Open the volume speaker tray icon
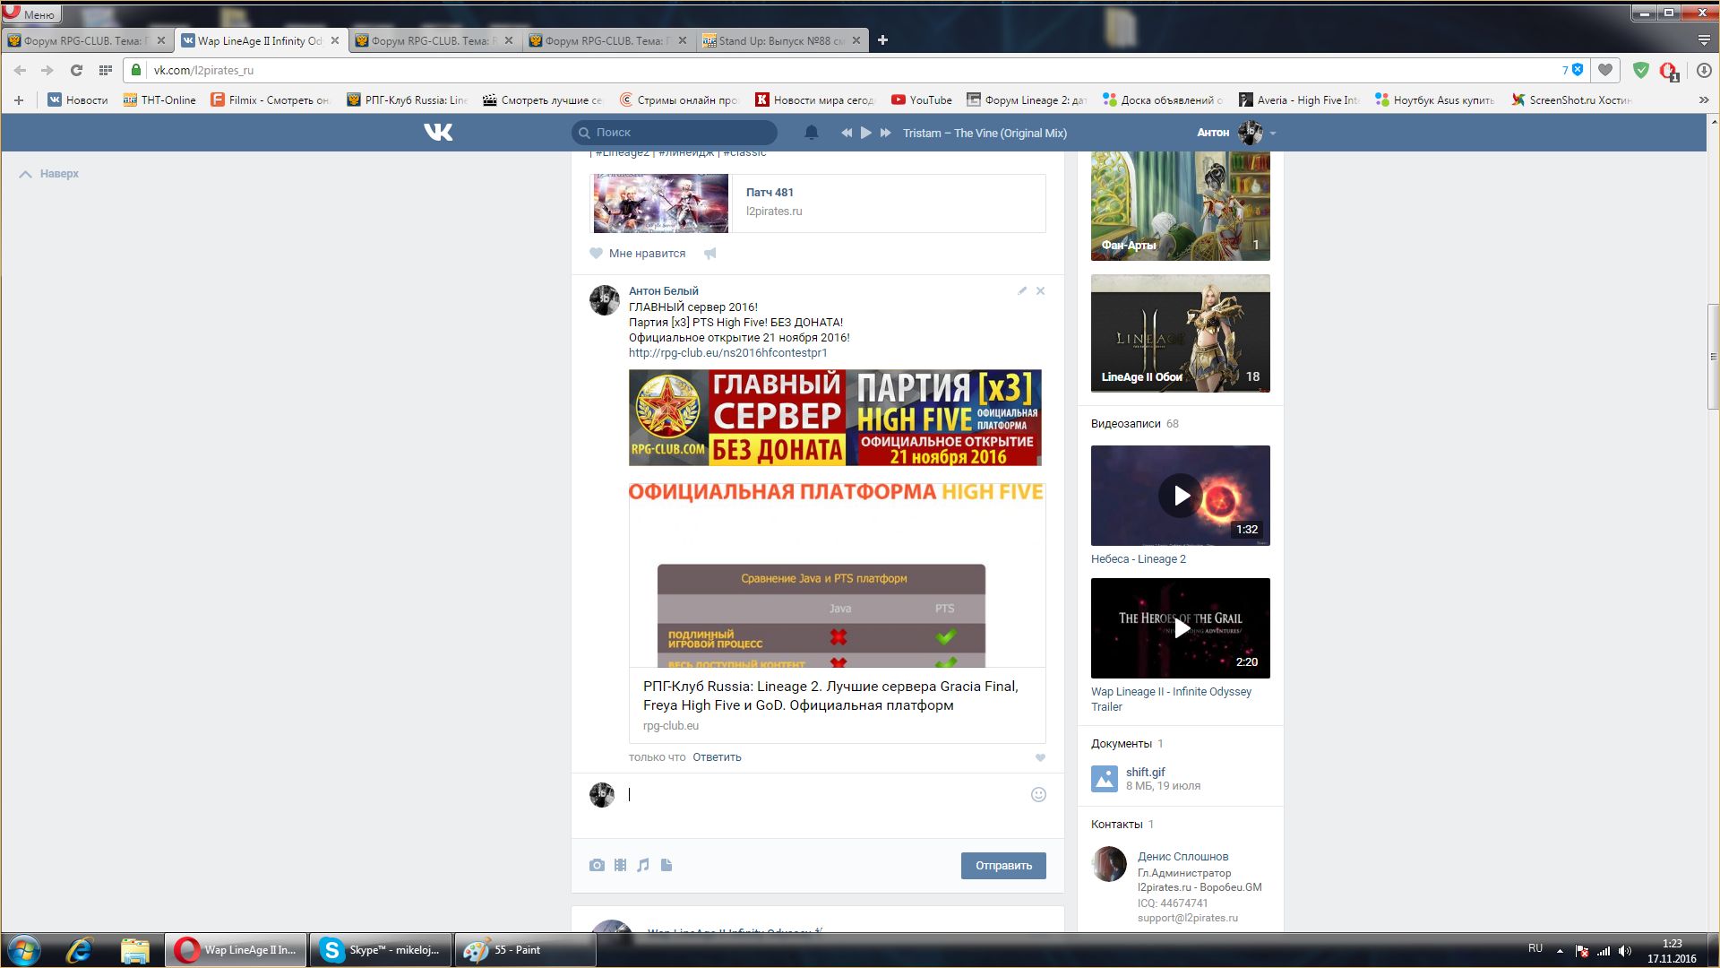This screenshot has width=1720, height=968. click(x=1625, y=951)
